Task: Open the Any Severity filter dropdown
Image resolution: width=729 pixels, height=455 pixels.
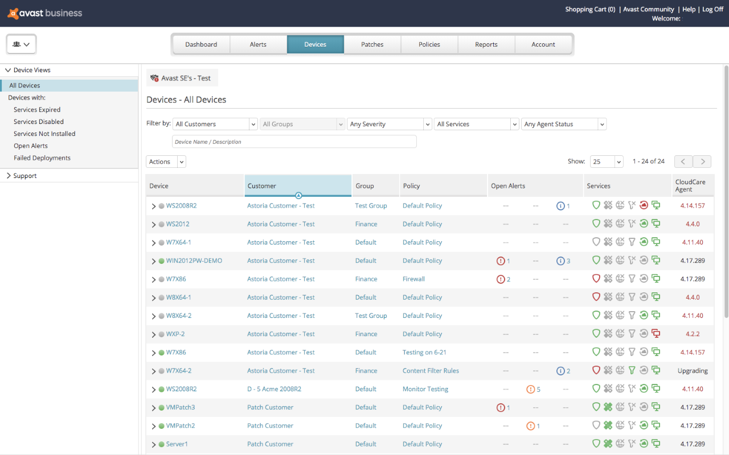Action: click(x=389, y=124)
